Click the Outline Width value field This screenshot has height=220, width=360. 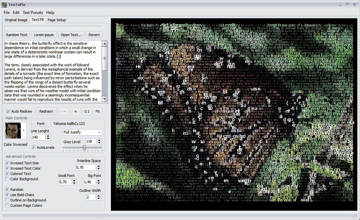91,197
